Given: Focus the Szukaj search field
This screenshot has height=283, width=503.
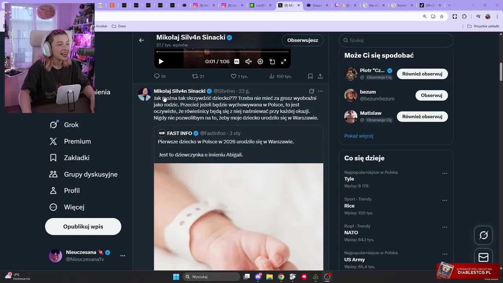Looking at the screenshot, I should 396,40.
